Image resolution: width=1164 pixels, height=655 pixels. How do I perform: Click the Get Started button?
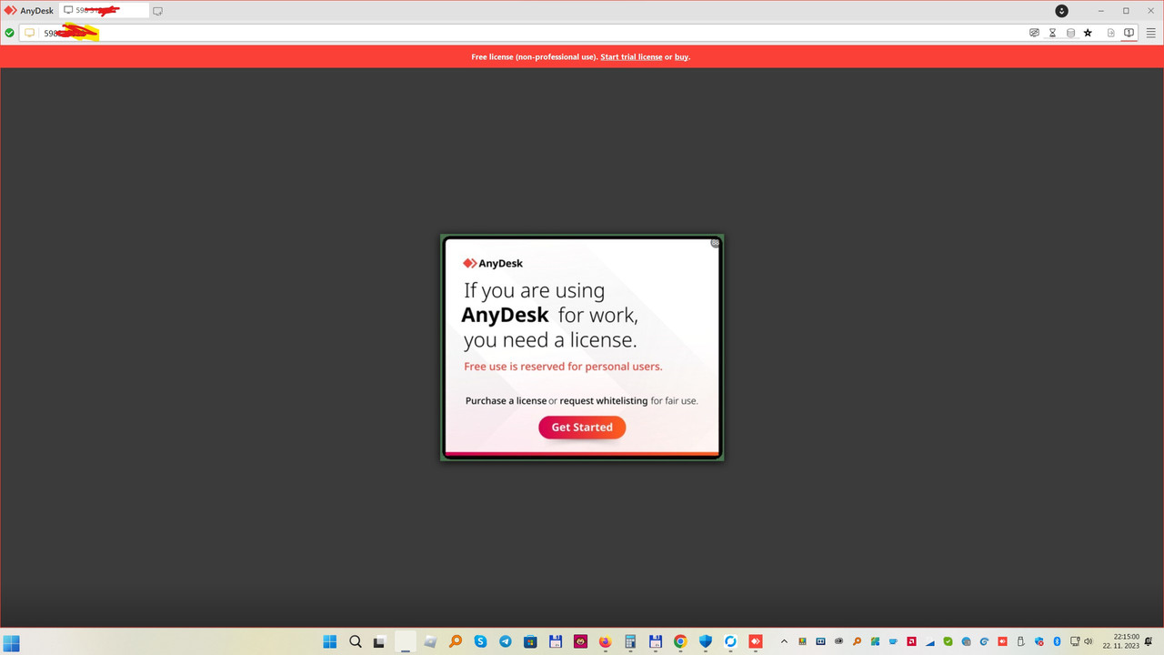pos(582,427)
